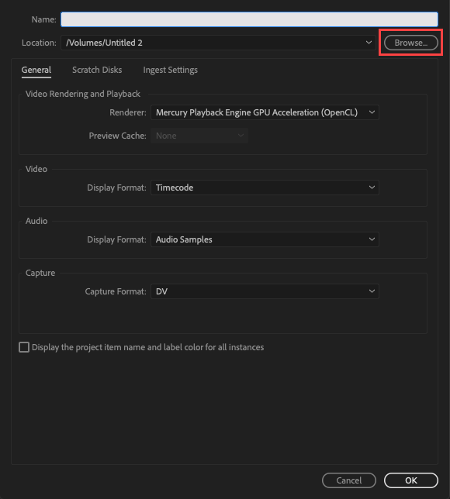This screenshot has height=499, width=450.
Task: Click the chevron arrow on Audio Samples dropdown
Action: click(x=372, y=239)
